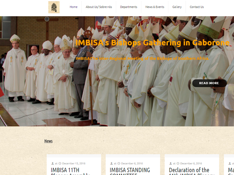Image resolution: width=234 pixels, height=175 pixels.
Task: Open the Declaration of the 11th IMBISA Plenary article
Action: tap(191, 171)
